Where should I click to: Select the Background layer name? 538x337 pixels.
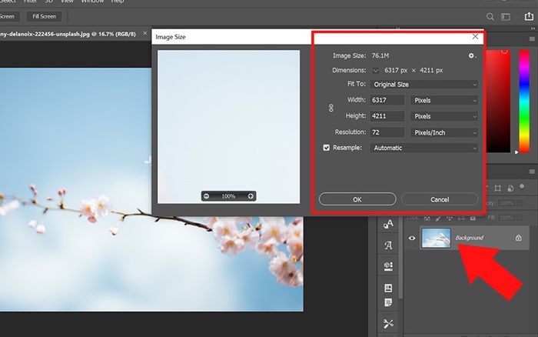[x=470, y=238]
